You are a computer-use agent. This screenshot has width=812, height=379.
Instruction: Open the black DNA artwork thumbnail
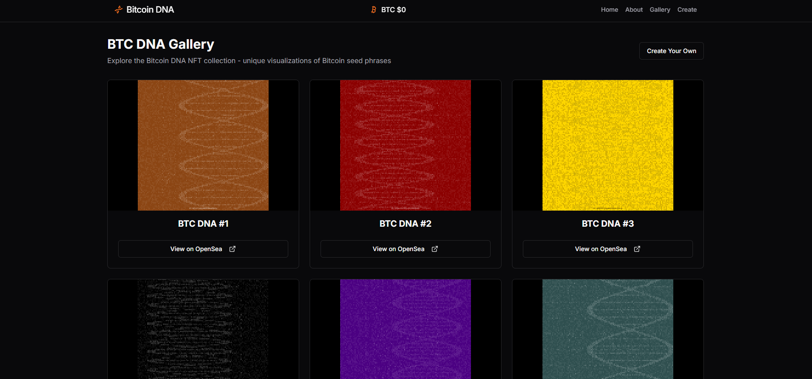[x=203, y=329]
